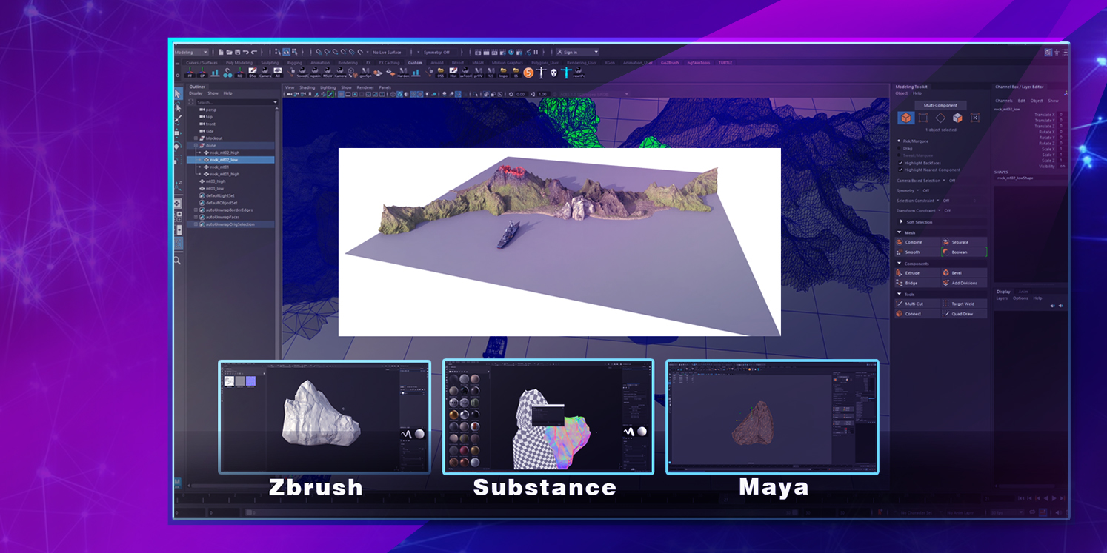Activate the vertex selection mode icon in Modeling Toolkit
The height and width of the screenshot is (553, 1107).
(x=922, y=119)
